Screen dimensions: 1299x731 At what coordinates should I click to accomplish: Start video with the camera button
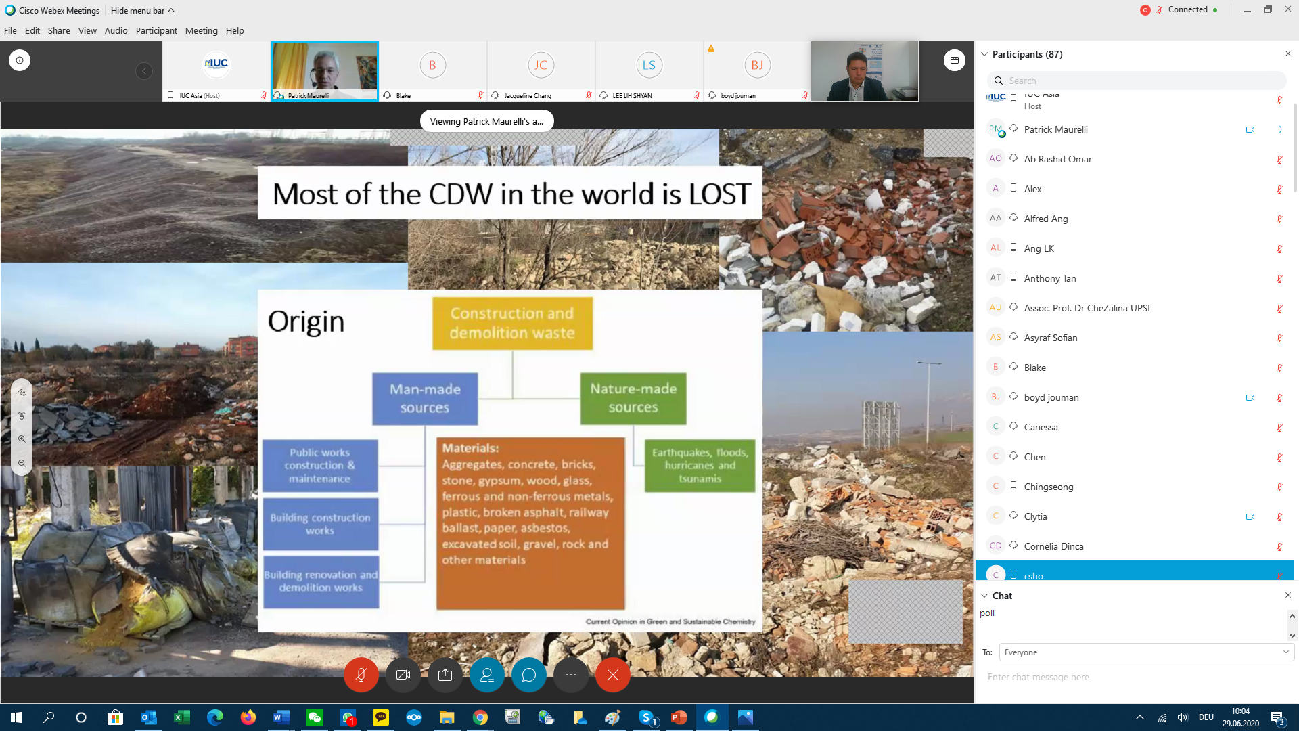403,675
